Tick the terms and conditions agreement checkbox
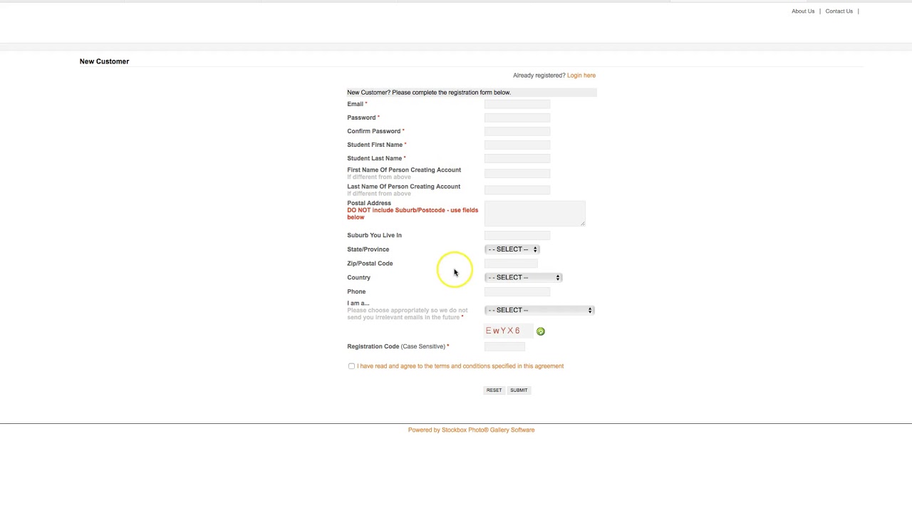This screenshot has width=912, height=513. click(x=351, y=366)
